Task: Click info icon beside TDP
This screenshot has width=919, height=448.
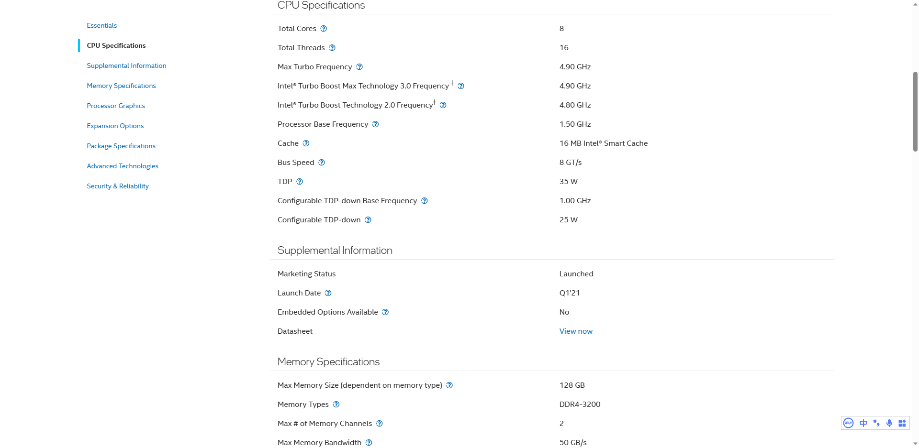Action: point(300,182)
